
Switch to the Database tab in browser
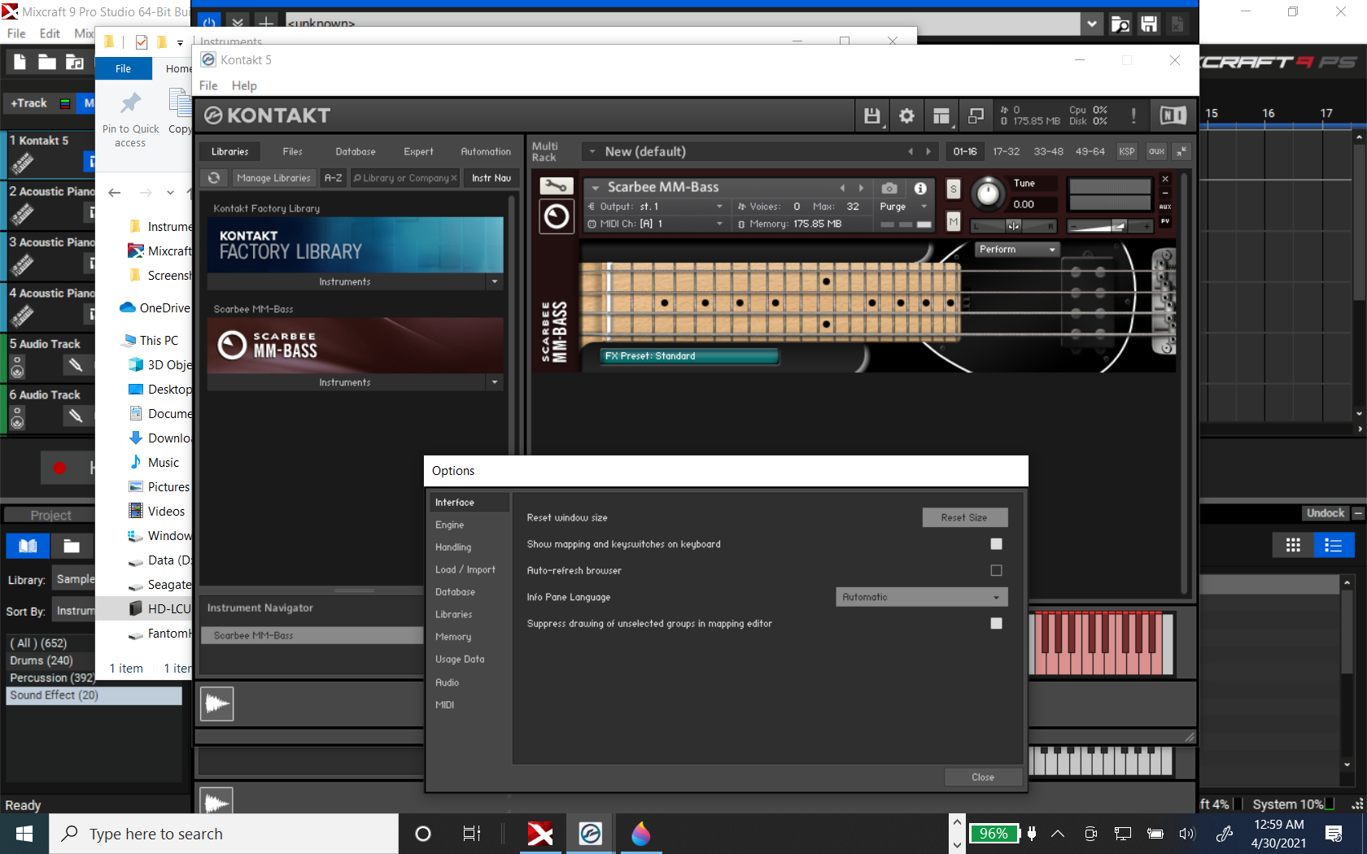click(356, 151)
